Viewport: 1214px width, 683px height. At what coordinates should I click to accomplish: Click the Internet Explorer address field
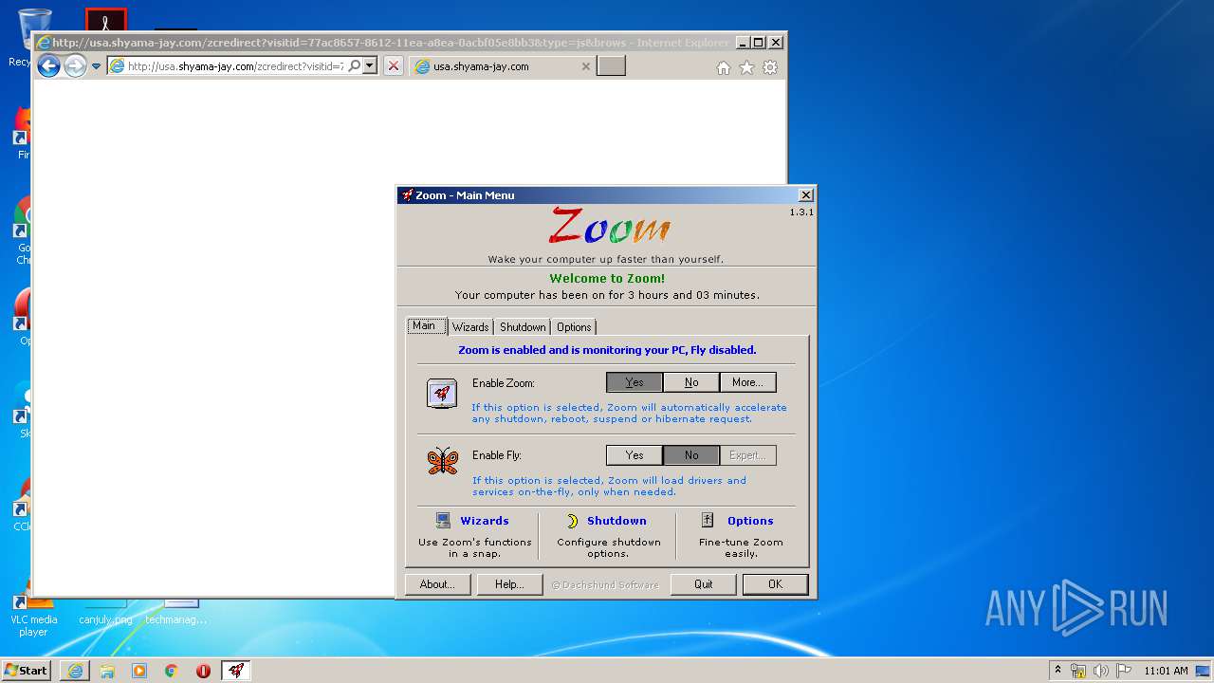(235, 66)
